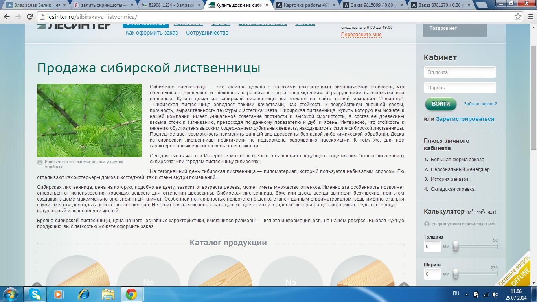This screenshot has height=302, width=537.
Task: Show hidden system tray icons
Action: [467, 294]
